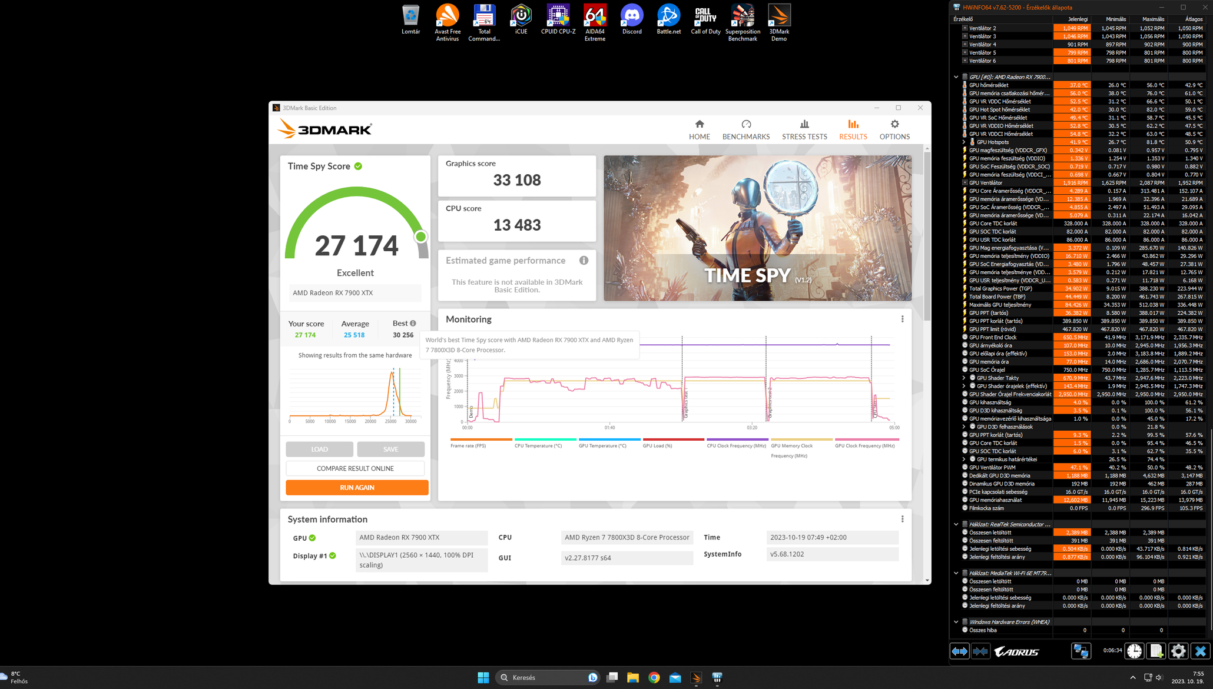Click the blue X icon in HWiNFO toolbar

click(x=1200, y=651)
